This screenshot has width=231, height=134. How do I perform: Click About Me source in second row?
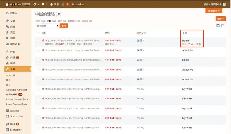click(188, 50)
